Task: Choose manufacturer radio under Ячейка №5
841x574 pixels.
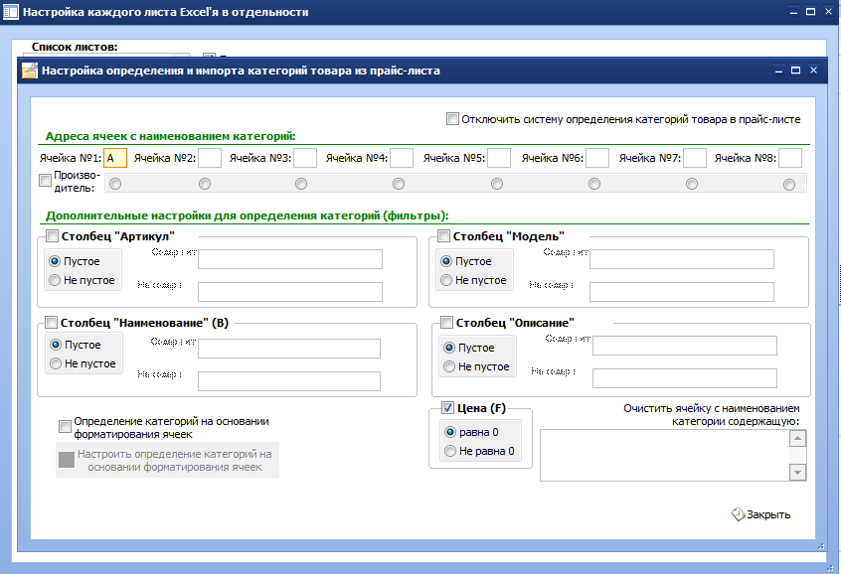Action: 497,184
